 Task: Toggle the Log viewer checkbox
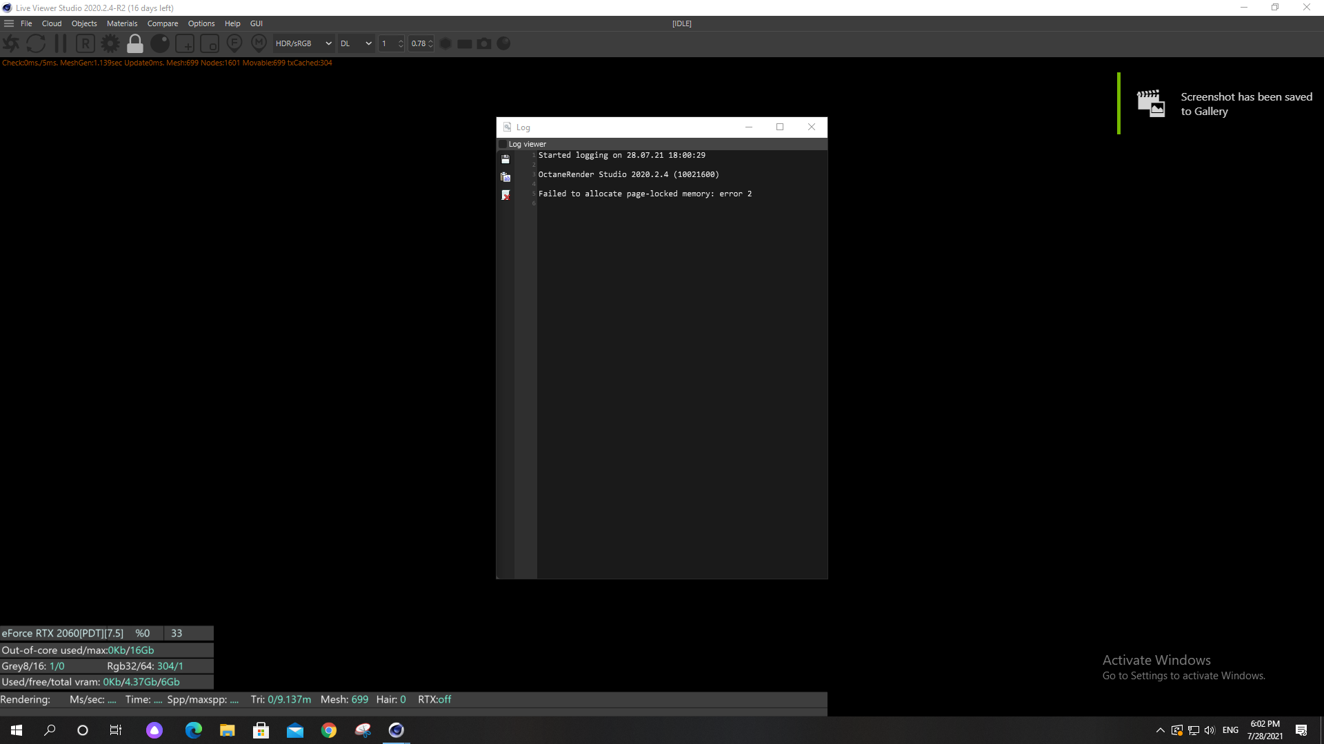[x=503, y=144]
